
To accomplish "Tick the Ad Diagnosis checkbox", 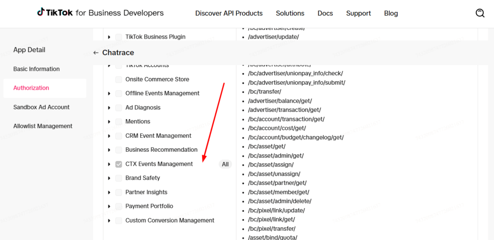I will [119, 108].
